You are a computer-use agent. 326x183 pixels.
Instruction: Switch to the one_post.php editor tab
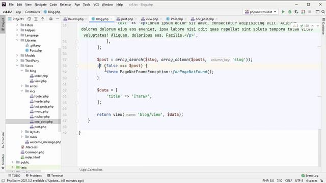(x=205, y=19)
